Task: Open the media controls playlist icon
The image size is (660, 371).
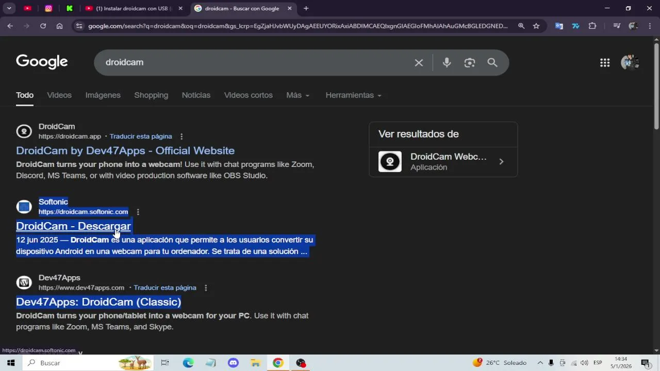Action: [x=617, y=26]
